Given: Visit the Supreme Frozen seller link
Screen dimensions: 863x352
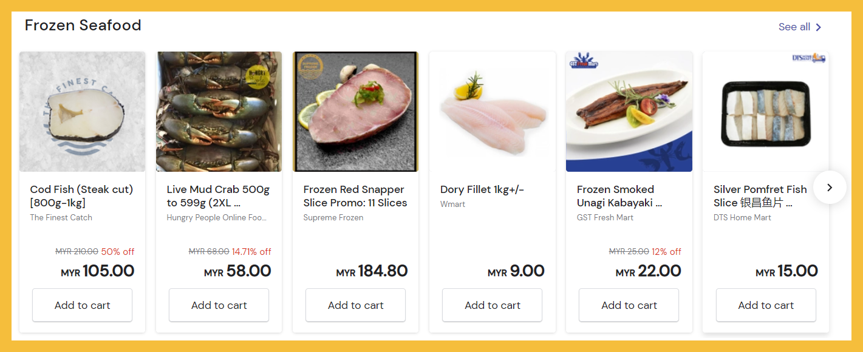Looking at the screenshot, I should [333, 217].
